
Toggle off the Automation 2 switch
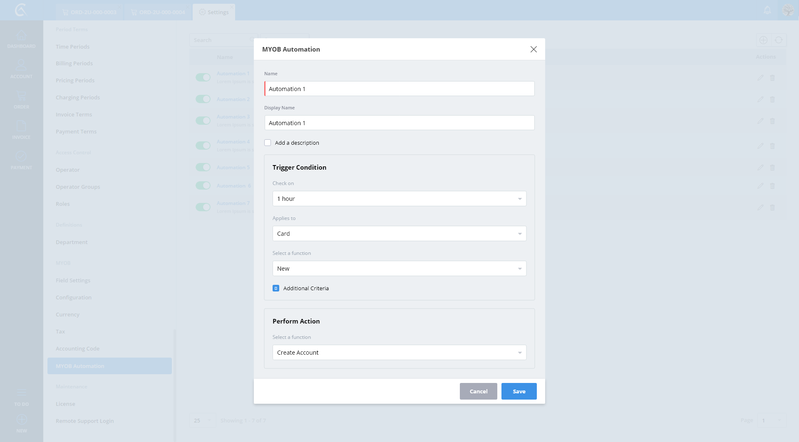[203, 99]
